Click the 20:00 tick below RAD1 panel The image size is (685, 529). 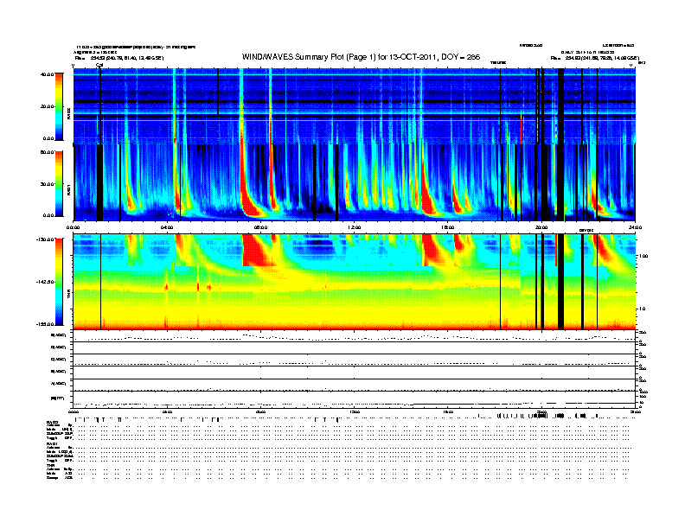[x=541, y=227]
